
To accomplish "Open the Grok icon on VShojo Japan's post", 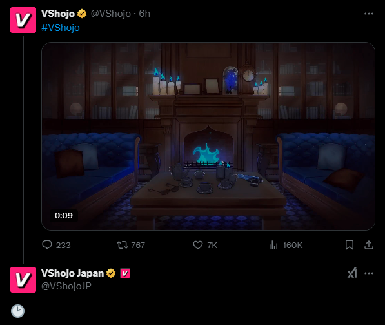I will point(352,273).
